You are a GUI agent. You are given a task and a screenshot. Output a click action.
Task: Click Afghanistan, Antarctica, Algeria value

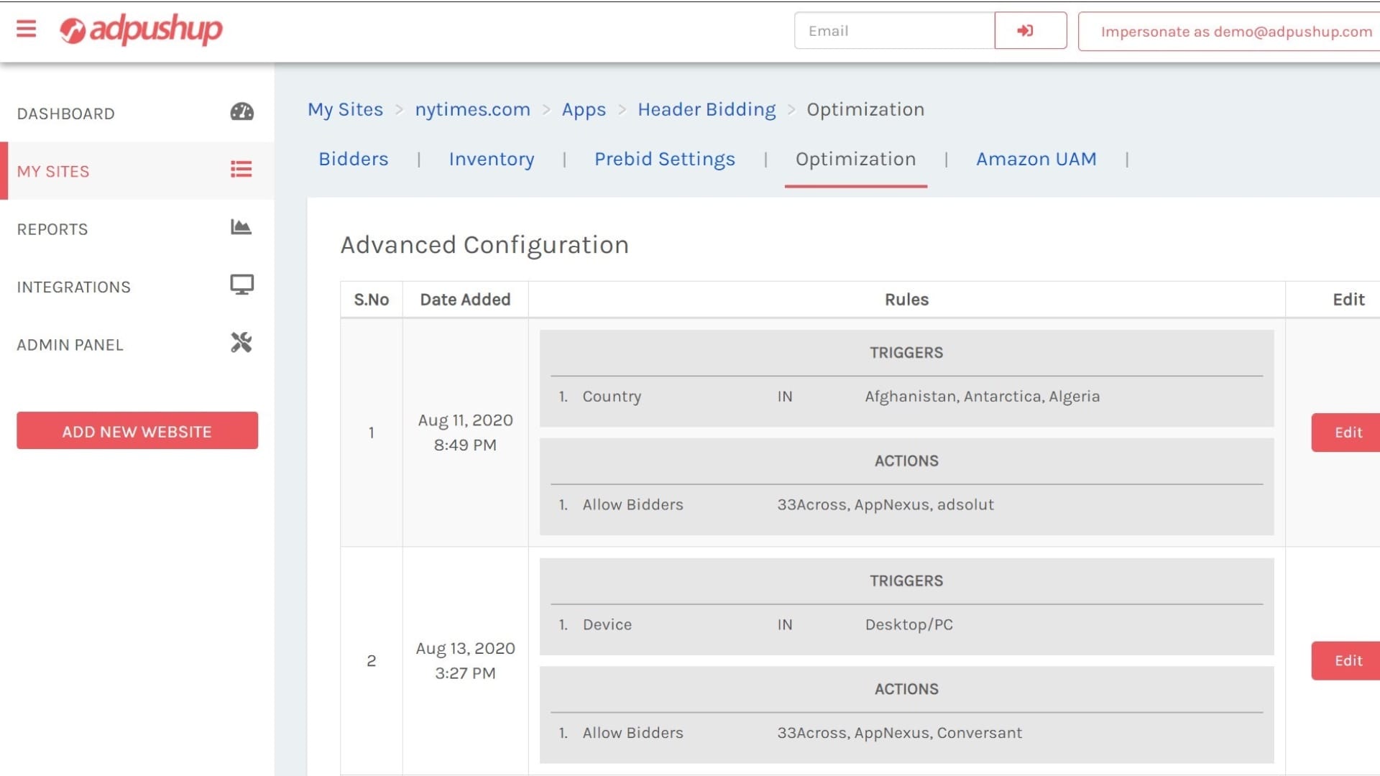(x=982, y=397)
